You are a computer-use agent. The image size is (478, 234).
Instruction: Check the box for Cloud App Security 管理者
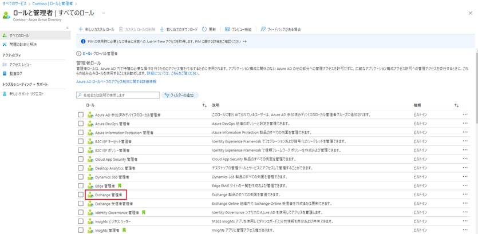coord(81,159)
